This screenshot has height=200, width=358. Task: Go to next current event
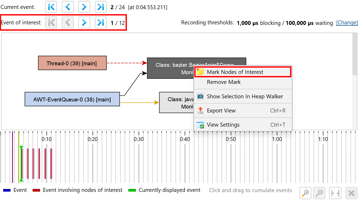coord(84,7)
